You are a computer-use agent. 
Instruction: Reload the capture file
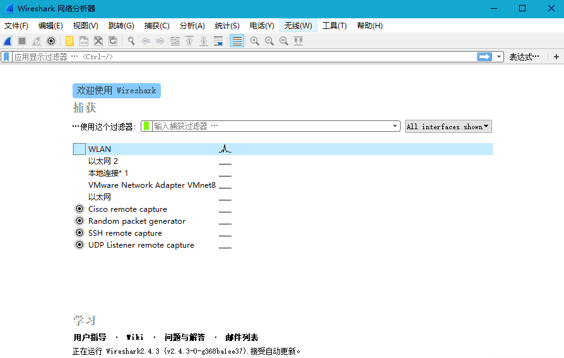(x=113, y=41)
